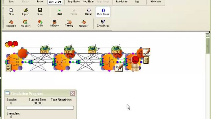Select the red stop-sign on L2 criterion

click(x=135, y=60)
